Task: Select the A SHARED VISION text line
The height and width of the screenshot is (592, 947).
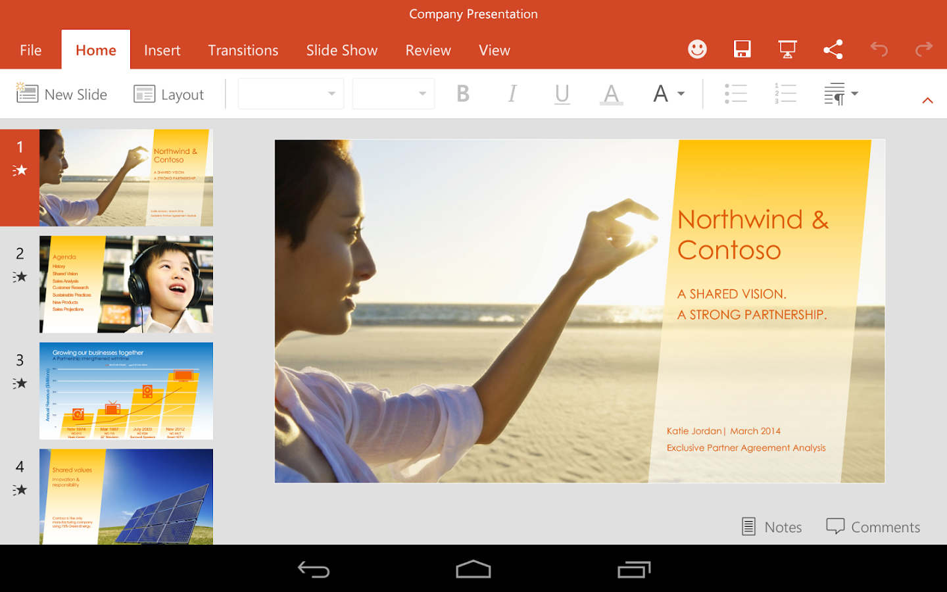Action: coord(731,294)
